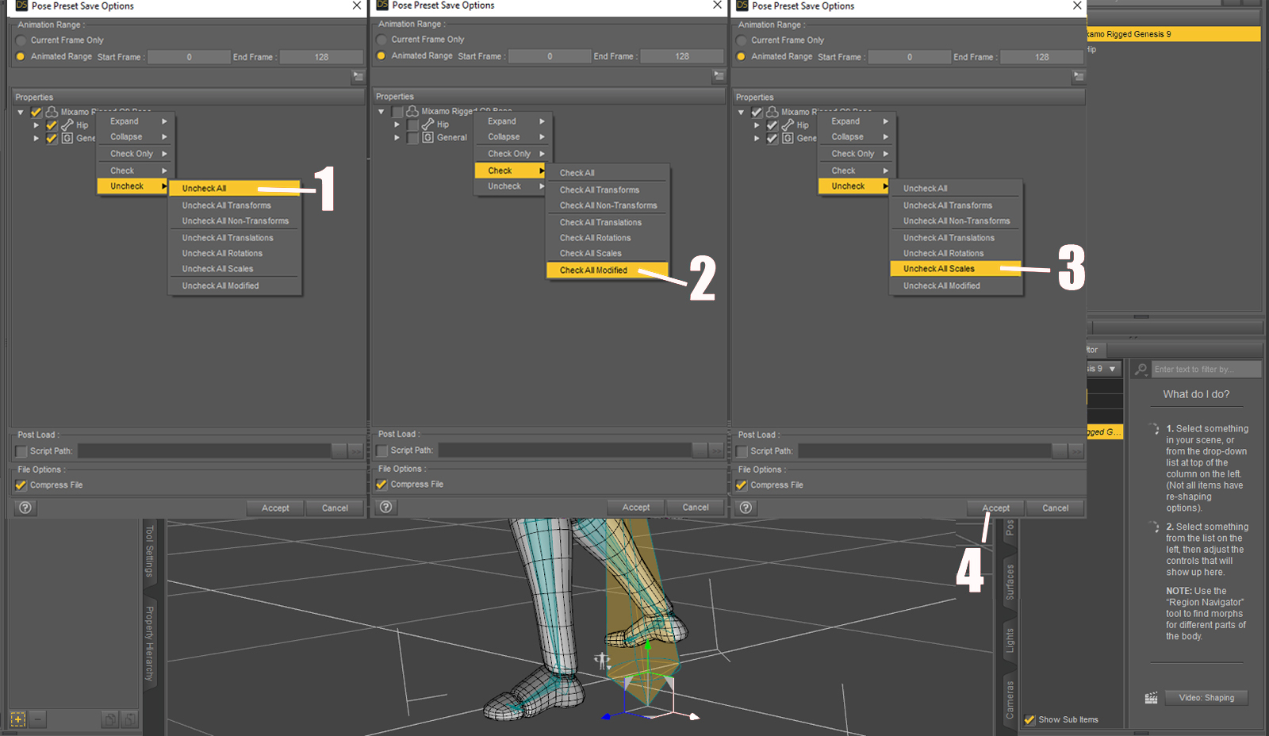Click the translate gizmo's green Y-axis arrow in viewport
The image size is (1269, 736).
tap(648, 645)
